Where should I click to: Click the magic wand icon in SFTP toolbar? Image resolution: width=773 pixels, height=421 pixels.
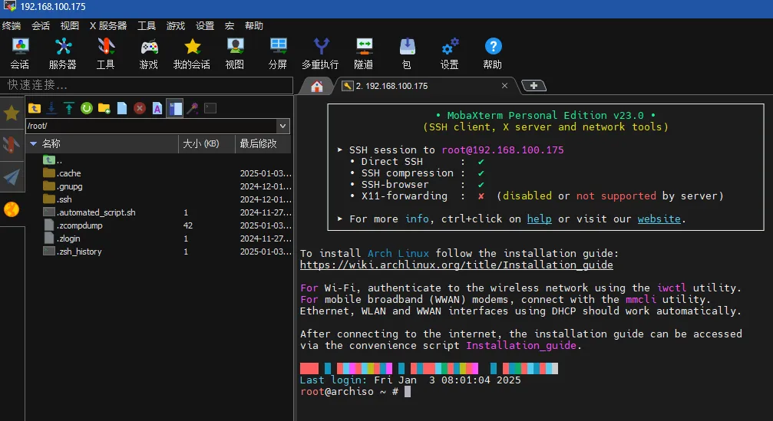point(193,108)
